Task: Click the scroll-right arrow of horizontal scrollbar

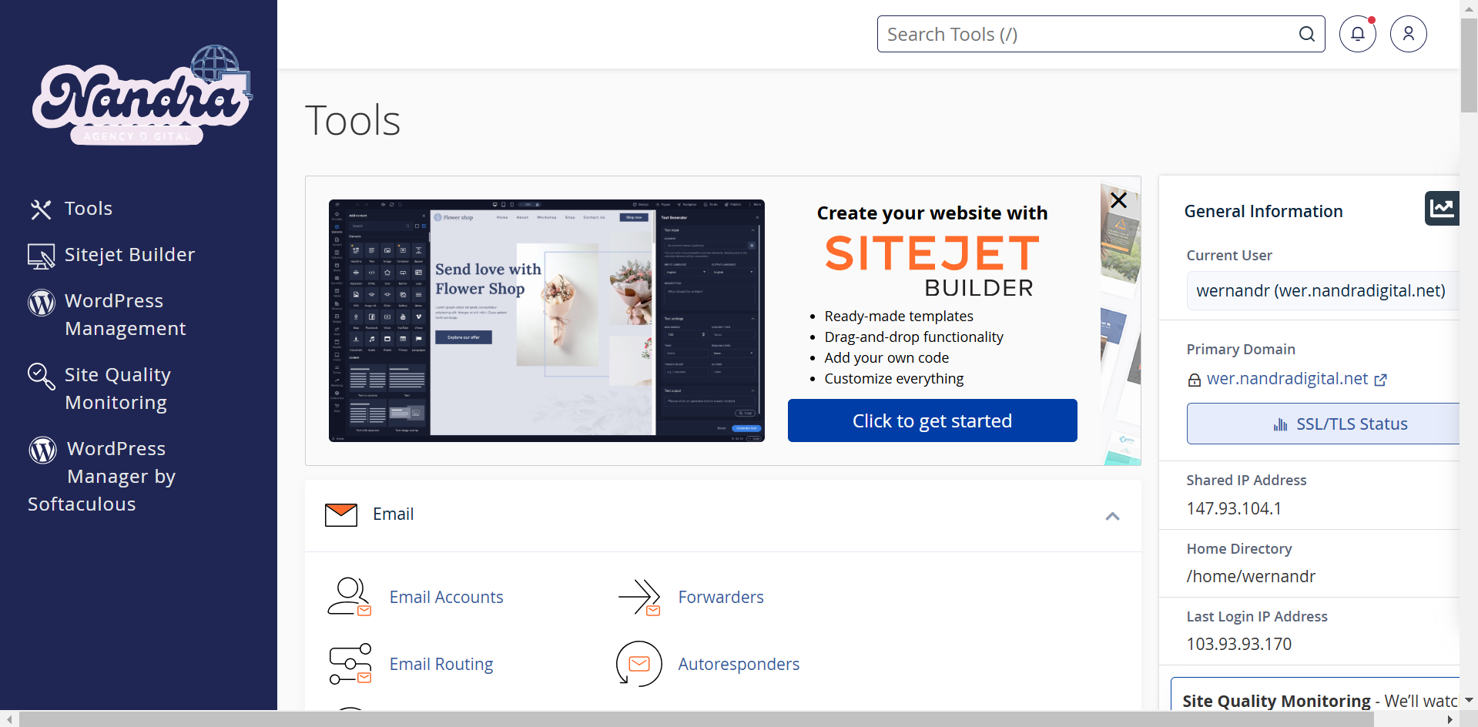Action: coord(1450,719)
